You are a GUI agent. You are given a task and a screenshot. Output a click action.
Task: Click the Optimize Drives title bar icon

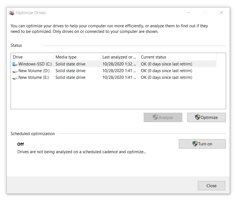[12, 13]
